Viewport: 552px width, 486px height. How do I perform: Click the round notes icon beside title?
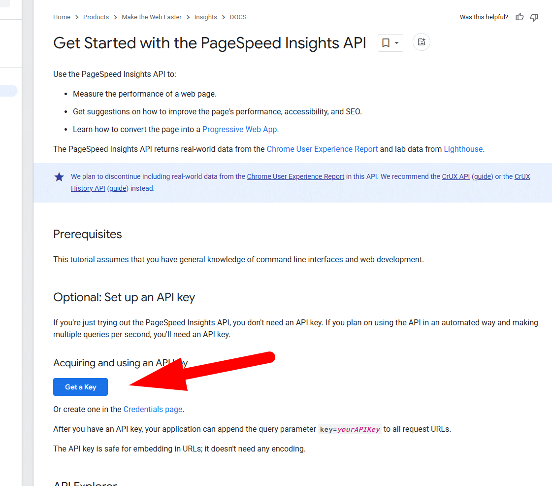(422, 42)
